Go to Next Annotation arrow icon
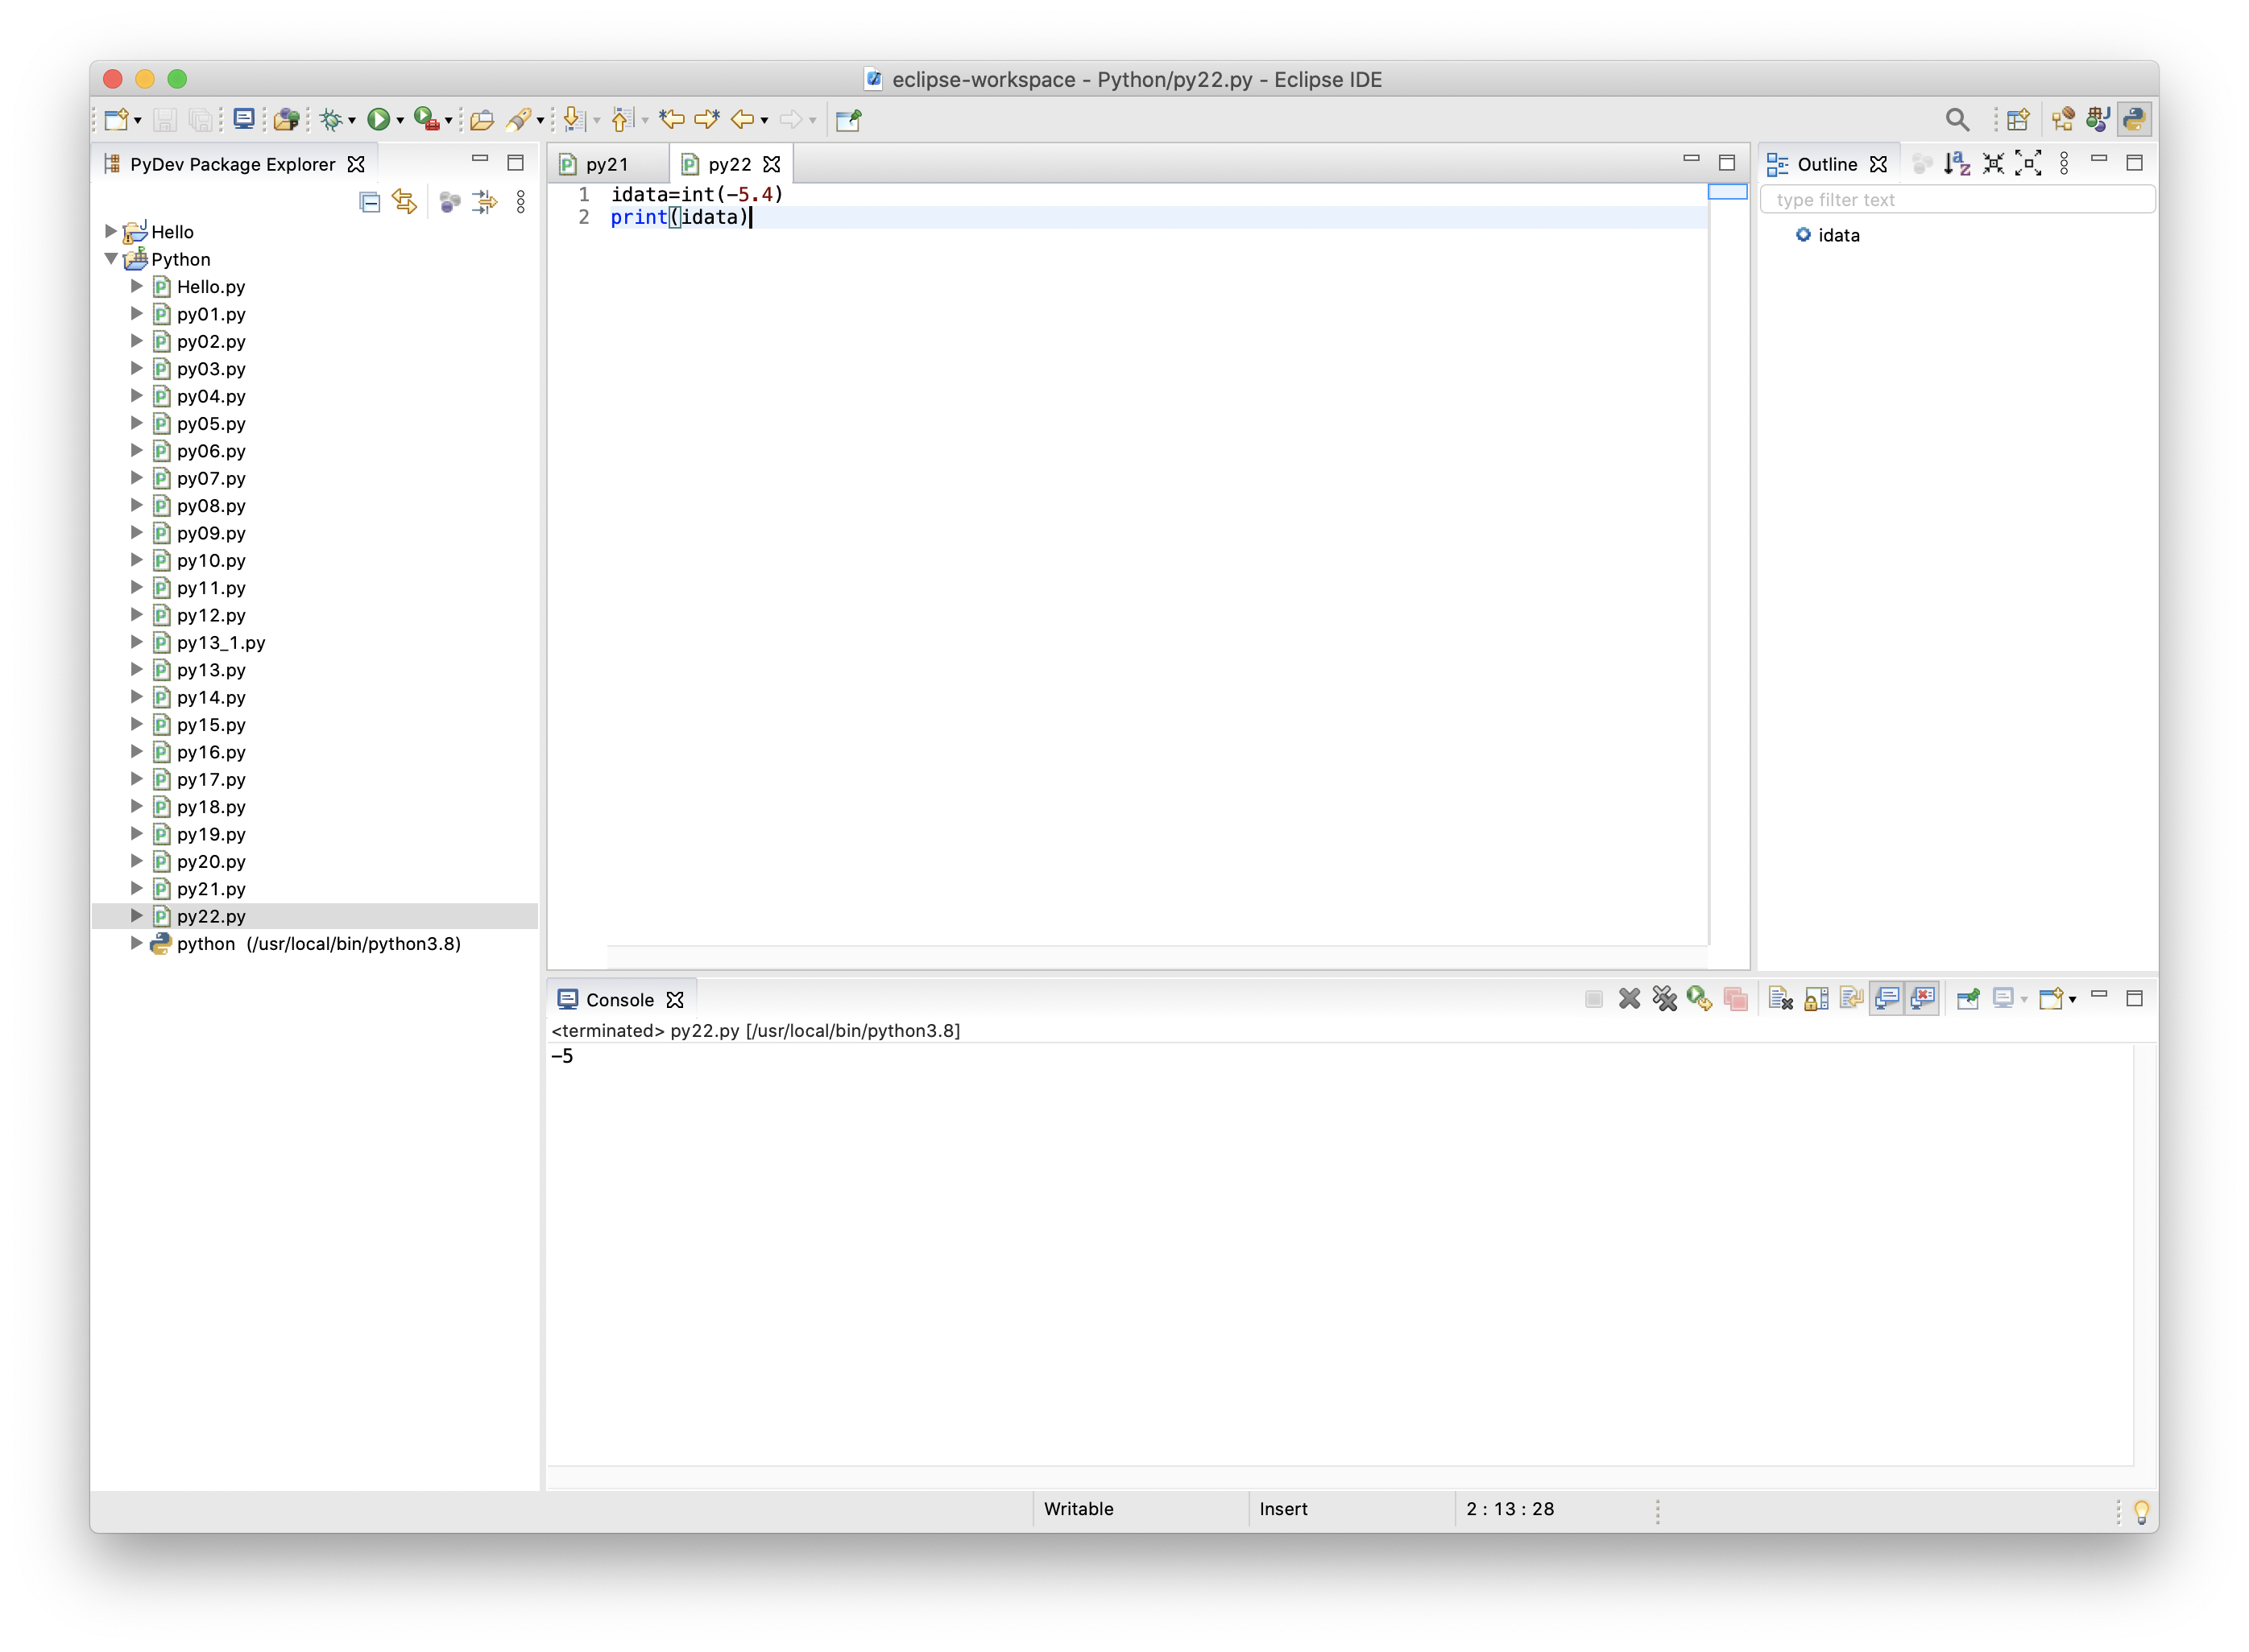This screenshot has width=2249, height=1652. point(574,120)
